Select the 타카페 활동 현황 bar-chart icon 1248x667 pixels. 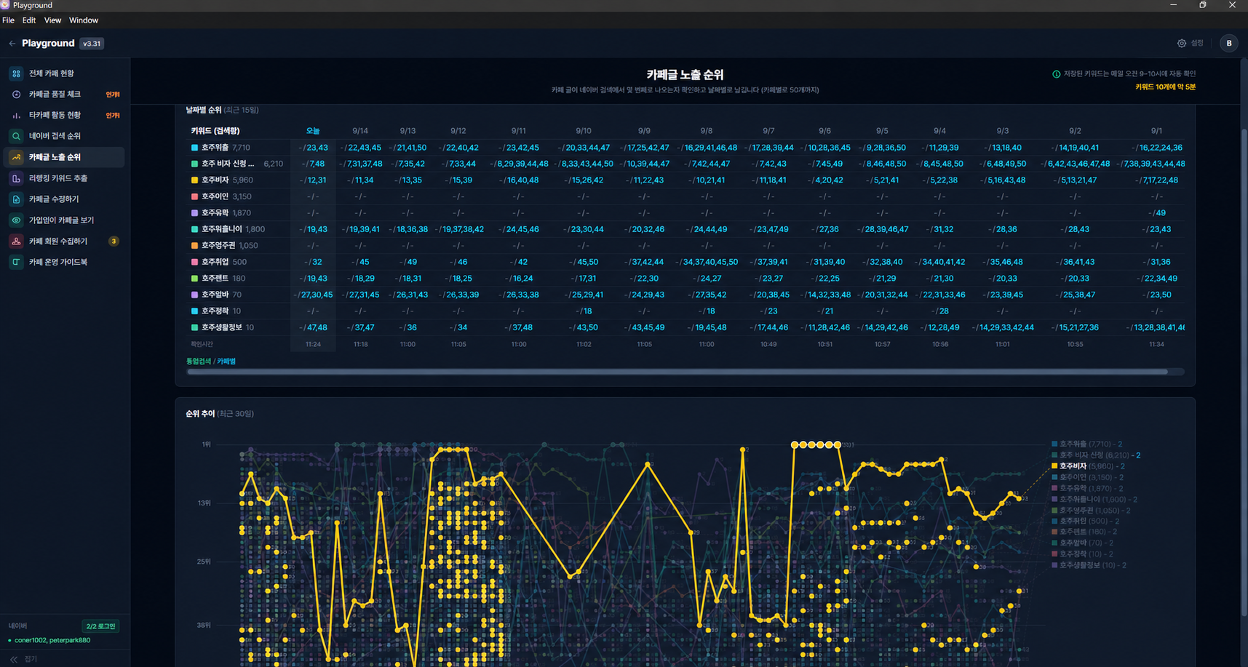[16, 115]
